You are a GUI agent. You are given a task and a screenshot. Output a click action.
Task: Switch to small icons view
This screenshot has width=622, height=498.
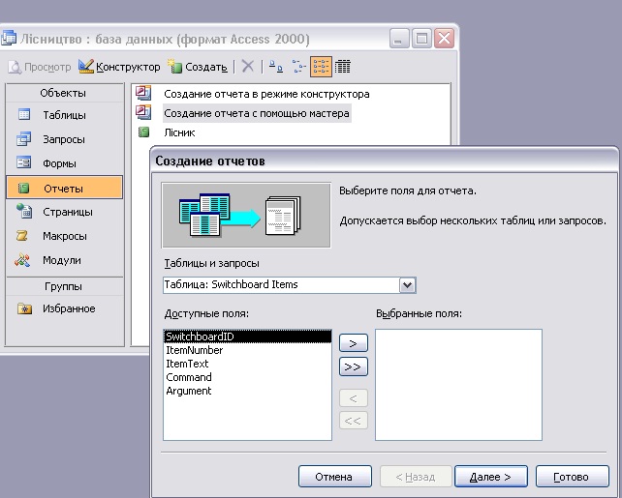point(298,66)
